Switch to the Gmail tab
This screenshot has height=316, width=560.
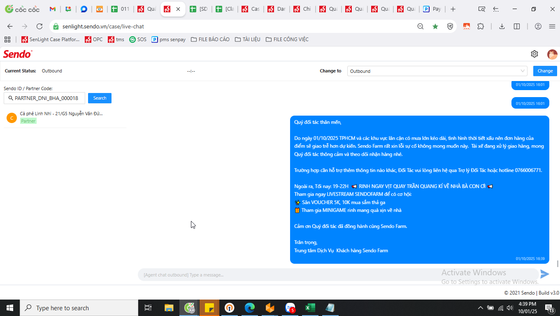coord(53,9)
